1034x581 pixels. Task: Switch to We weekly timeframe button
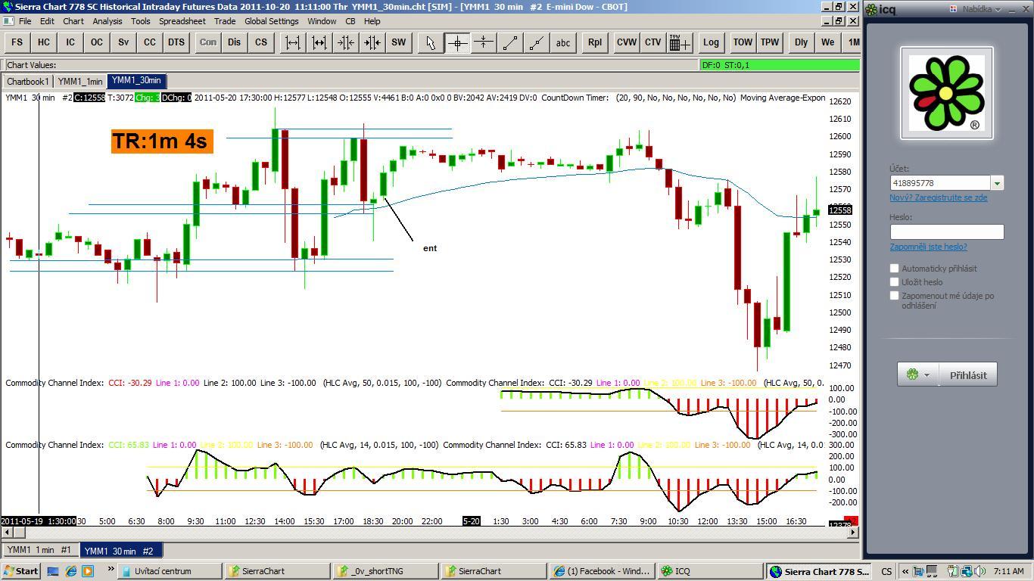[x=827, y=42]
